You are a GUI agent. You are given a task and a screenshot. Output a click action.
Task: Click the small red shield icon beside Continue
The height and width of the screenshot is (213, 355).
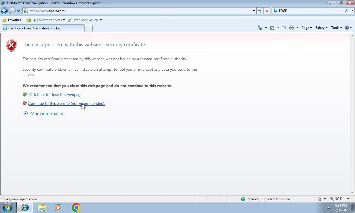25,103
